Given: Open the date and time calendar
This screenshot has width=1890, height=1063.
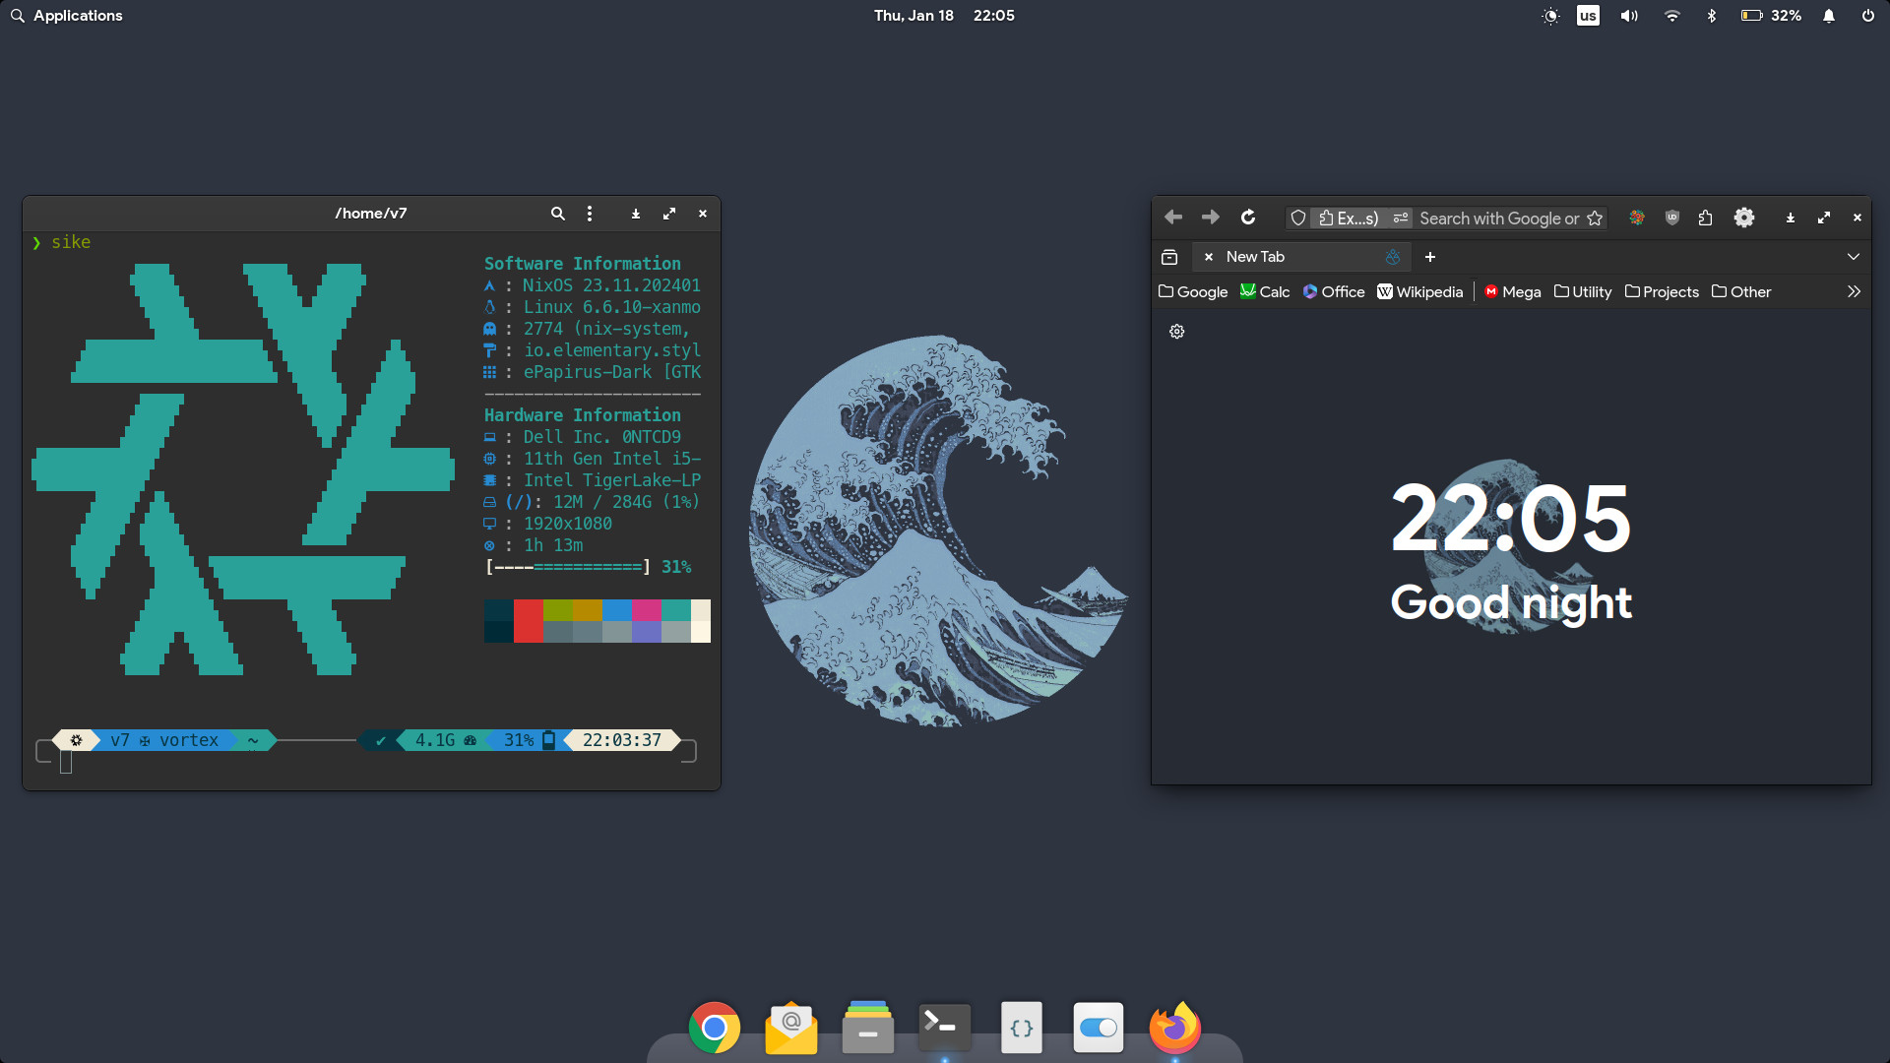Looking at the screenshot, I should click(944, 16).
